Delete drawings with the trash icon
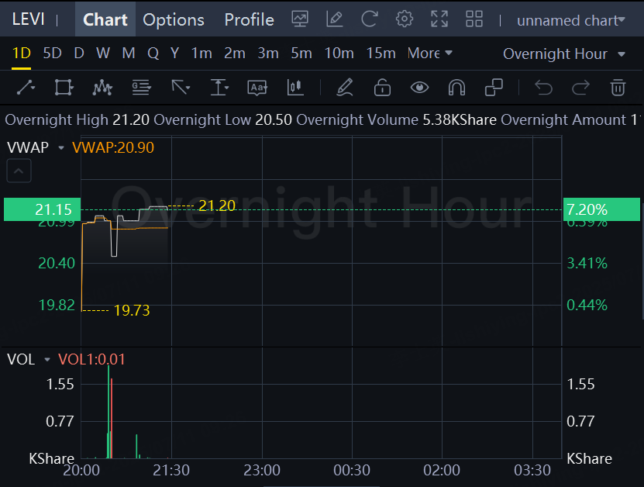The width and height of the screenshot is (644, 487). 618,88
